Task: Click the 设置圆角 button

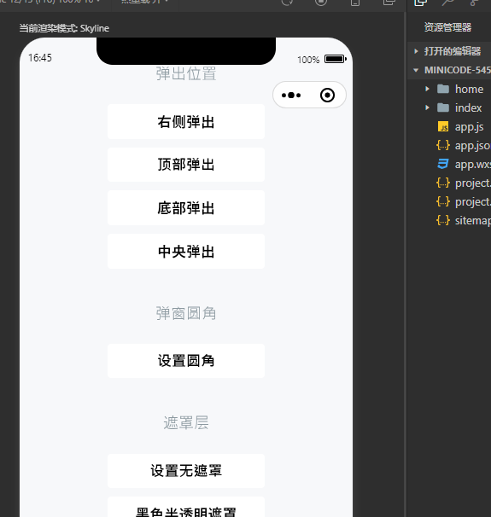Action: tap(186, 361)
